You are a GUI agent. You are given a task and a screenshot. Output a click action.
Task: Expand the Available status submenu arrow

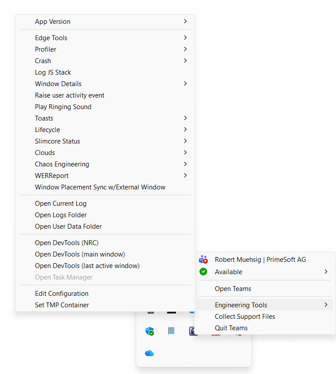pos(326,272)
